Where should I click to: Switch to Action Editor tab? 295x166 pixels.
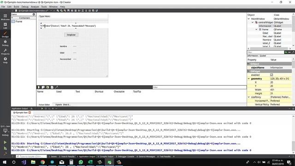[44, 105]
